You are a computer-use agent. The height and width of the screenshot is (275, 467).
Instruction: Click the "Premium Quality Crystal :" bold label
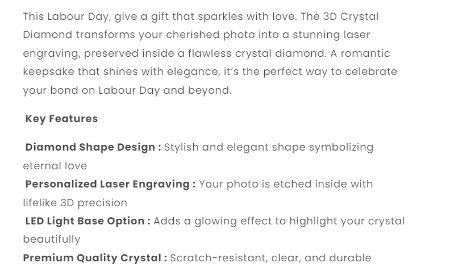click(95, 258)
